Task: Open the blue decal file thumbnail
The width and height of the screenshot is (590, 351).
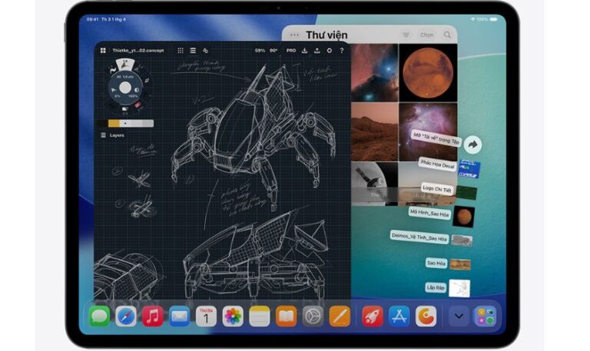Action: [469, 169]
